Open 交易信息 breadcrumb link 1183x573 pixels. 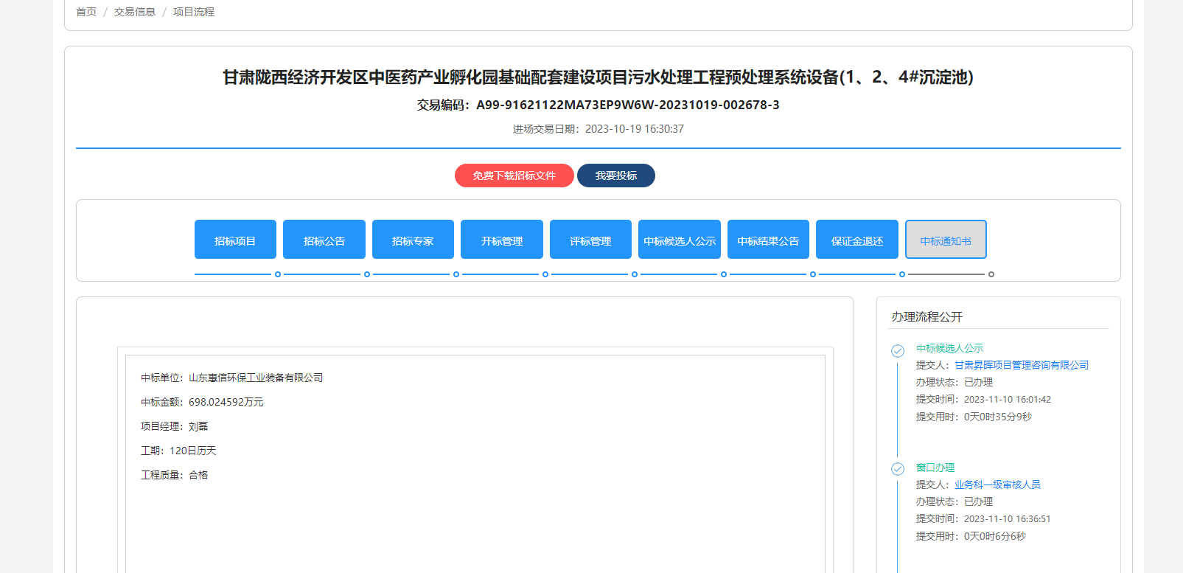[134, 12]
